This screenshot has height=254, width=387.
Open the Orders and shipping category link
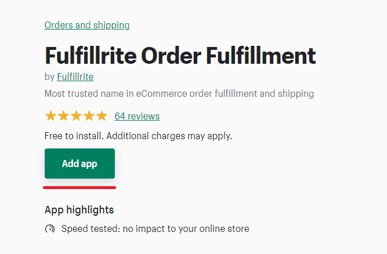87,25
